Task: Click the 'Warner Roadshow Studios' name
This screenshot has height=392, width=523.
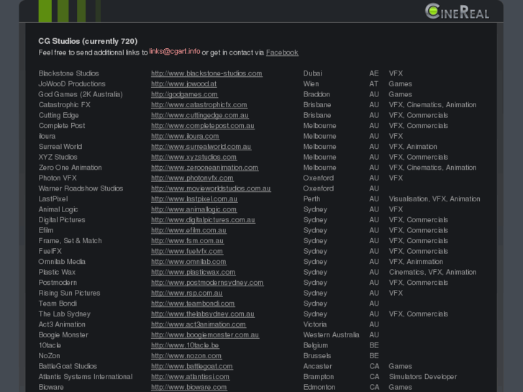Action: click(x=81, y=188)
